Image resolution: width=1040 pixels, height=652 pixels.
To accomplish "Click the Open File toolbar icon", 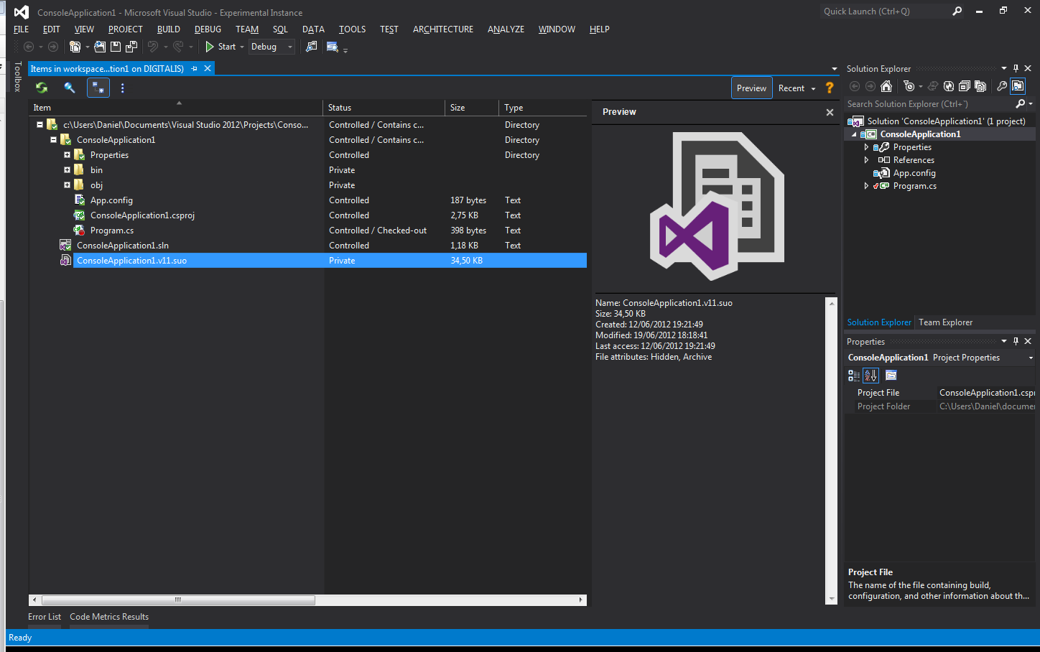I will [100, 47].
